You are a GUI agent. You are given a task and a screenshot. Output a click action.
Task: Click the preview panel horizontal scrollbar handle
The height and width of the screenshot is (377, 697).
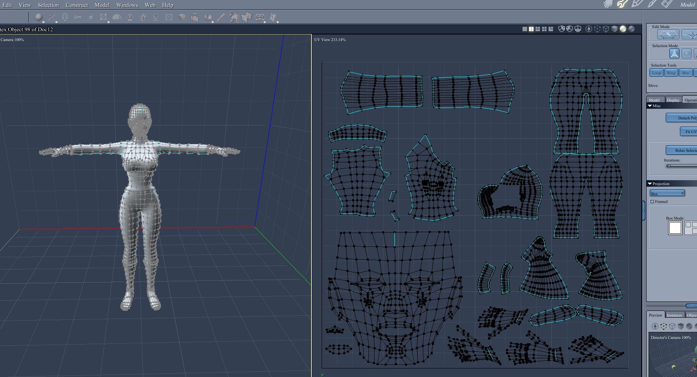coord(691,306)
